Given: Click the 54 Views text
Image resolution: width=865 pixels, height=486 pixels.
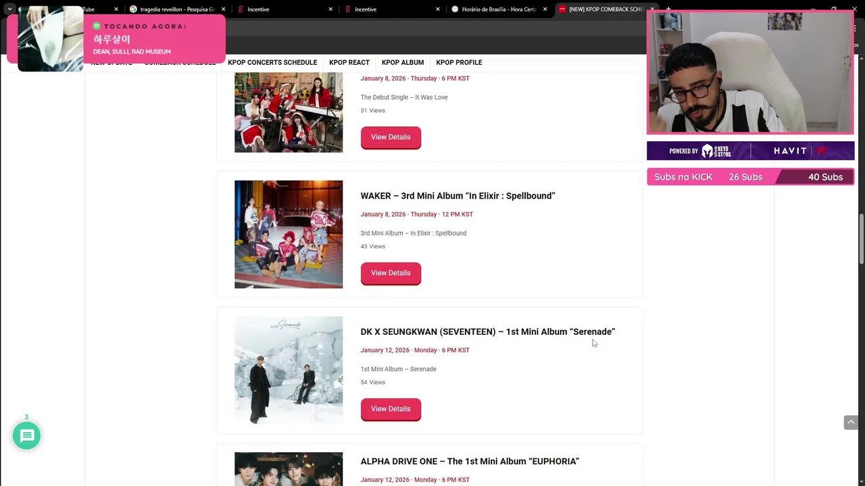Looking at the screenshot, I should (x=372, y=383).
